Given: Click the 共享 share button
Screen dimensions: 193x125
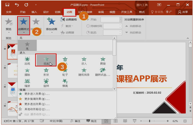Looking at the screenshot, I should point(183,12).
